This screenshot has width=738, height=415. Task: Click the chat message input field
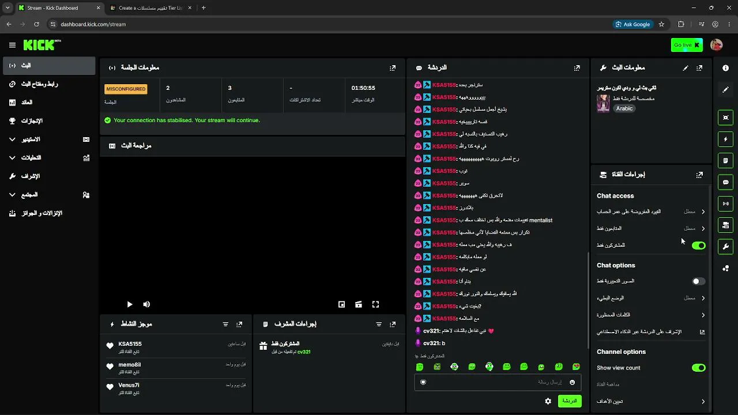click(x=498, y=382)
